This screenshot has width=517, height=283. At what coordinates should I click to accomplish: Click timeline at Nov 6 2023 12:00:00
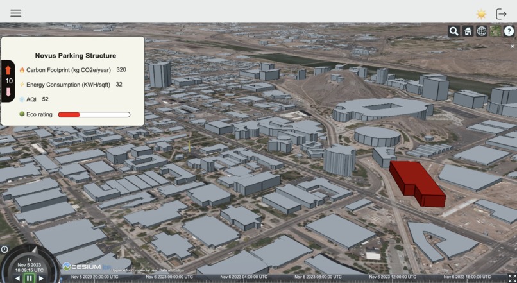pyautogui.click(x=393, y=277)
